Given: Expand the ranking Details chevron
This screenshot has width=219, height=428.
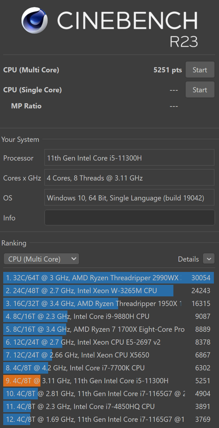Looking at the screenshot, I should coord(209,259).
